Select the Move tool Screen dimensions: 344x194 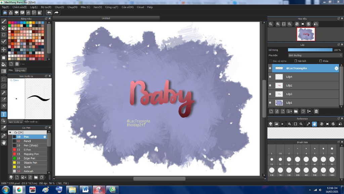pyautogui.click(x=4, y=50)
